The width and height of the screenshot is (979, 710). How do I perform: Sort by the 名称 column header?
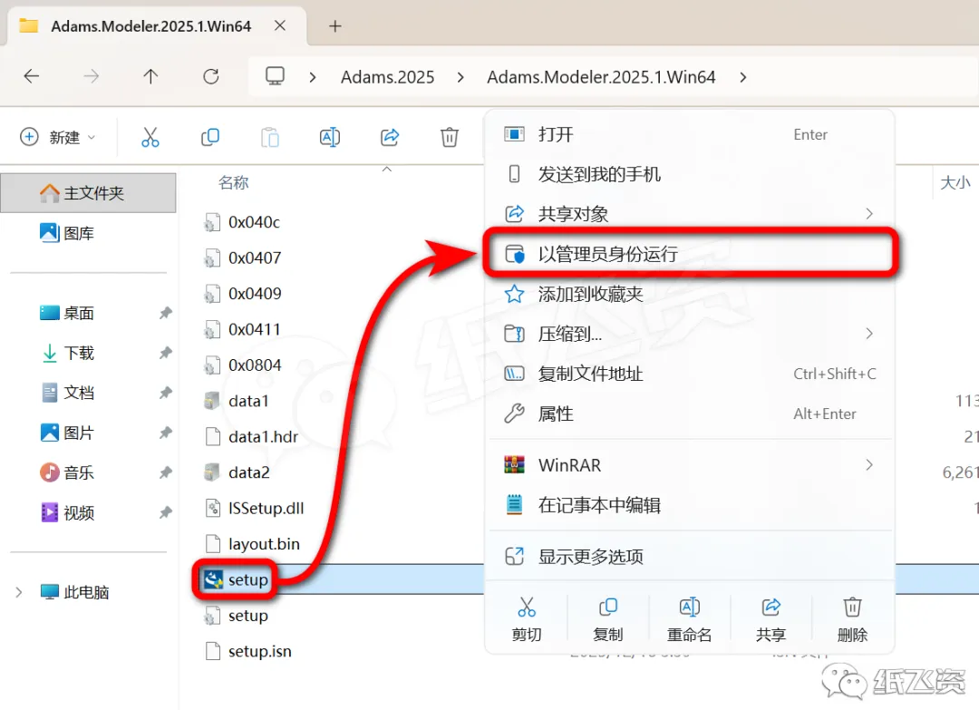click(234, 182)
